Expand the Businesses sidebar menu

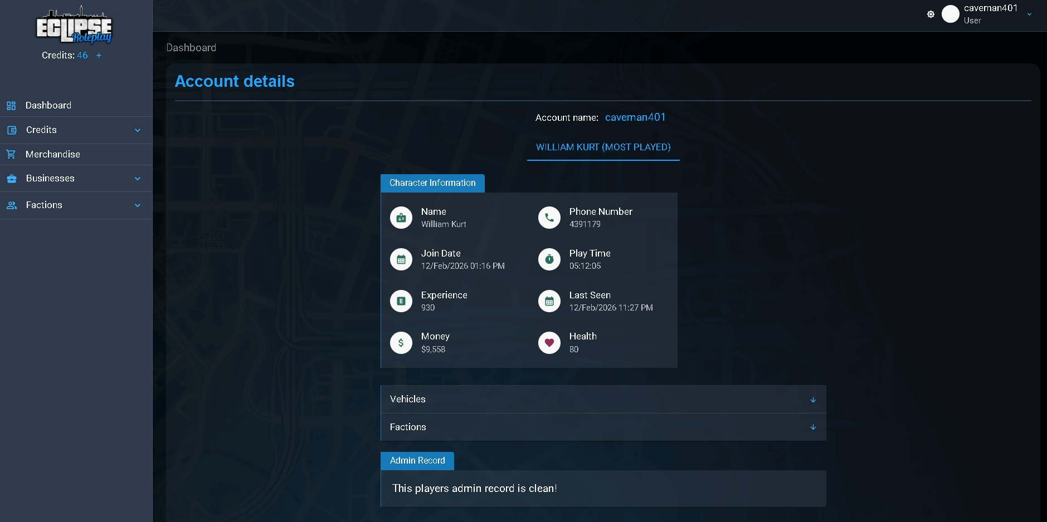click(x=76, y=179)
